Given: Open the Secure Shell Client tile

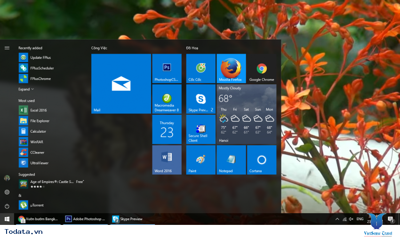Looking at the screenshot, I should pyautogui.click(x=200, y=129).
